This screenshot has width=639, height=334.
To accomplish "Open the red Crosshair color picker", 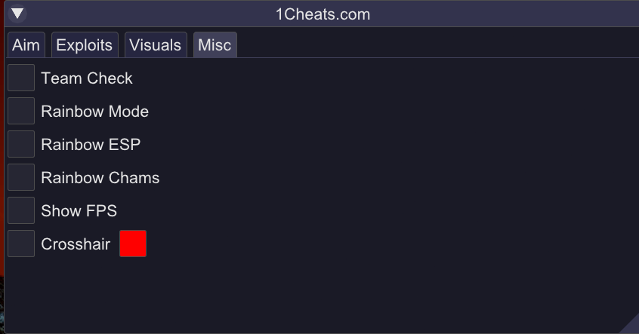I will pyautogui.click(x=133, y=244).
